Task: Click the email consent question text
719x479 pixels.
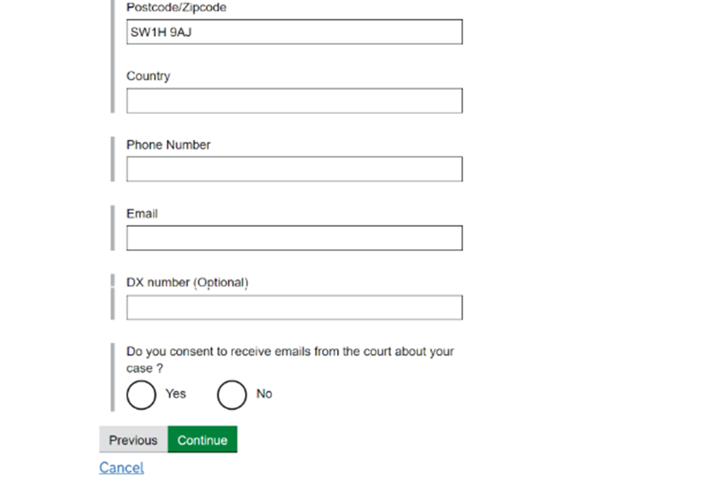Action: coord(290,359)
